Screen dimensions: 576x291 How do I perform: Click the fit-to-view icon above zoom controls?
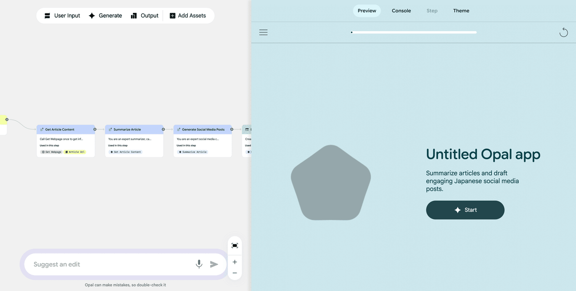[234, 245]
